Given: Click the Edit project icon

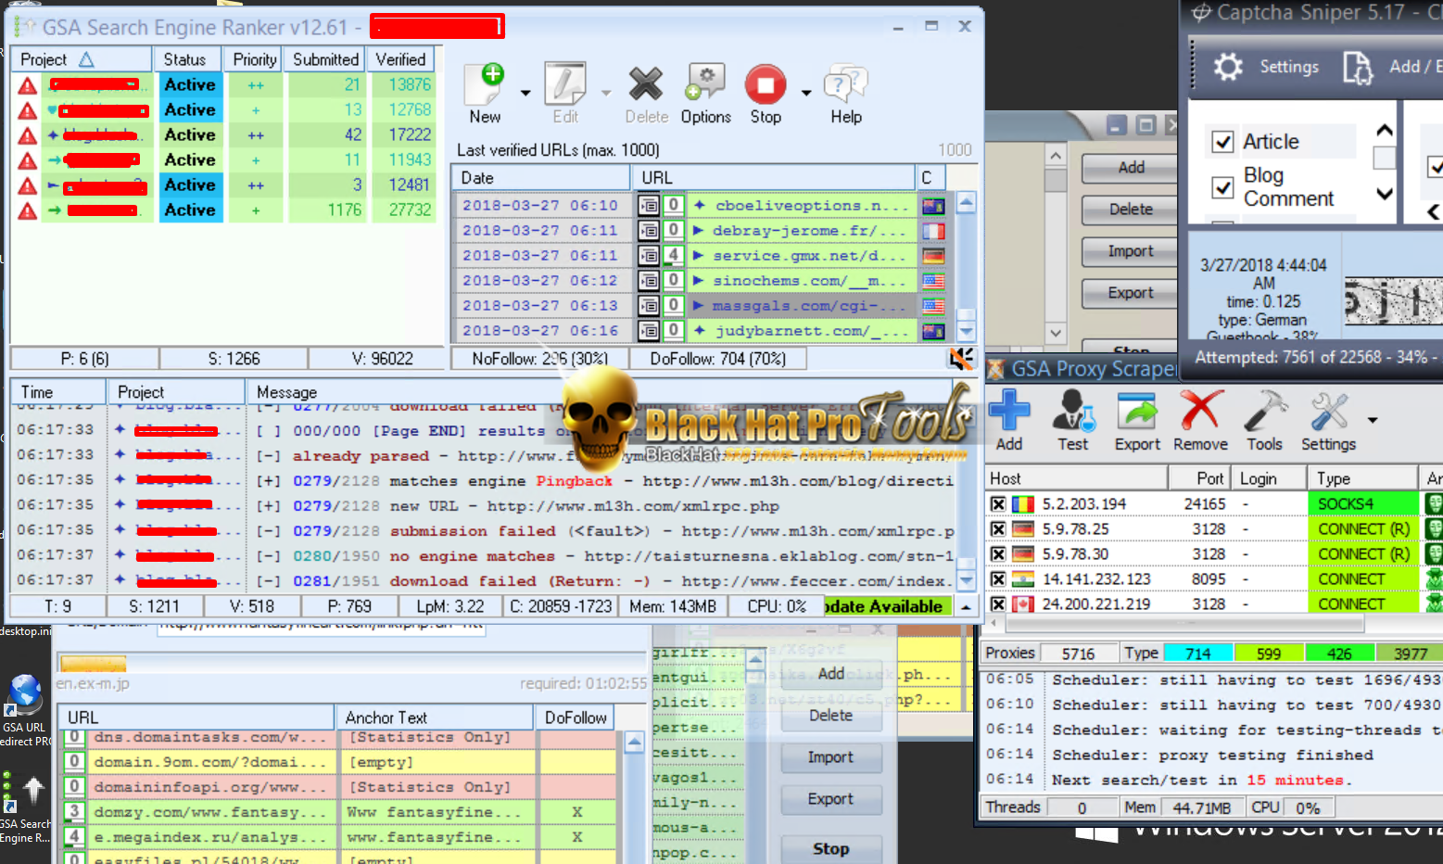Looking at the screenshot, I should pos(564,84).
